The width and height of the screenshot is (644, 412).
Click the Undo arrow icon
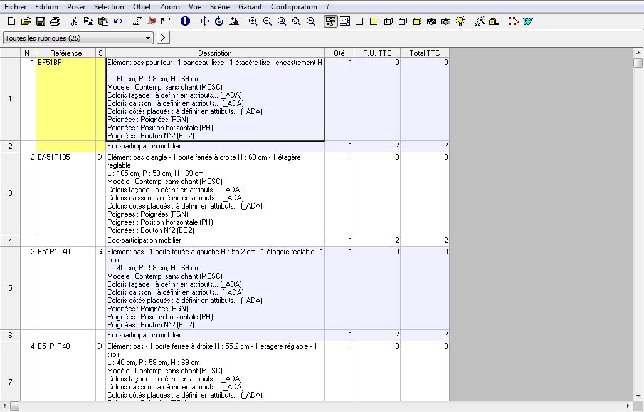[119, 21]
